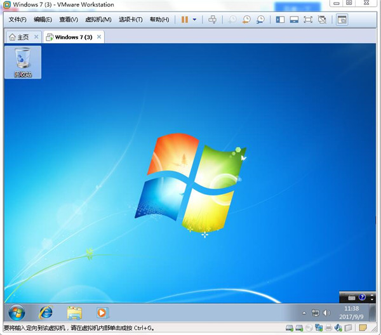Screen dimensions: 381x335
Task: Click the guest network tray icon
Action: coord(316,313)
